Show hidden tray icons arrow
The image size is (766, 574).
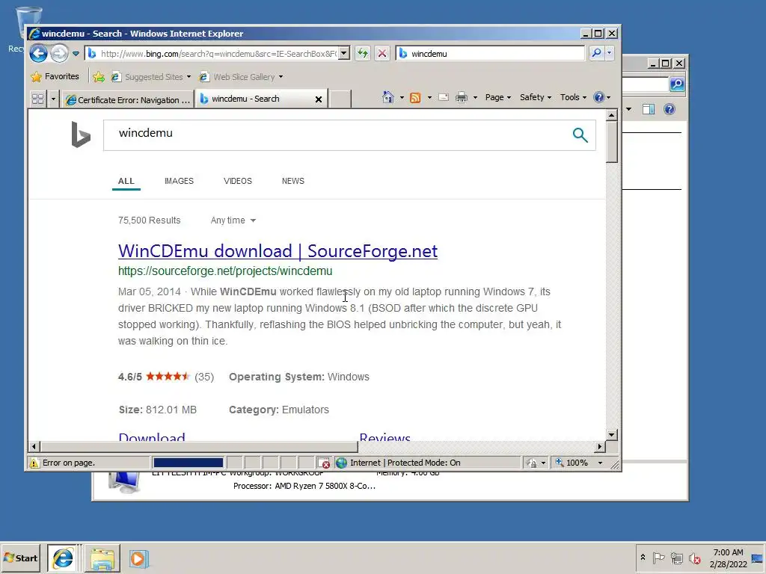point(643,558)
